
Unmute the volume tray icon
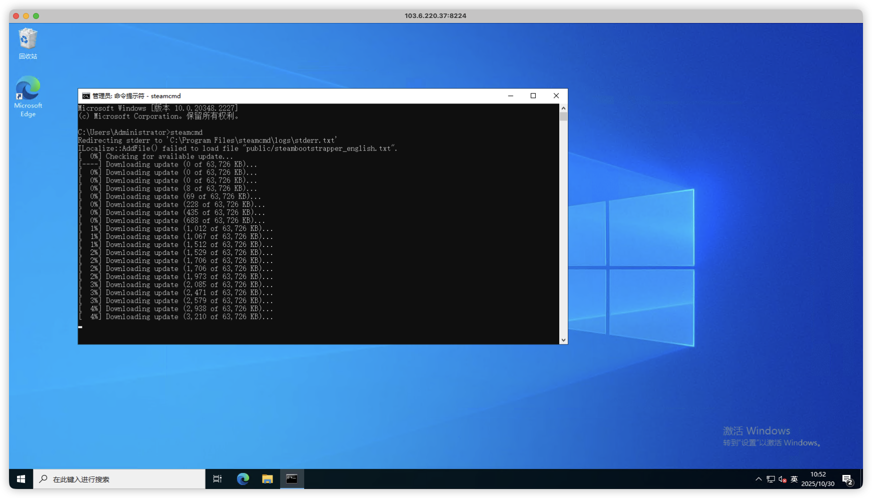point(782,479)
